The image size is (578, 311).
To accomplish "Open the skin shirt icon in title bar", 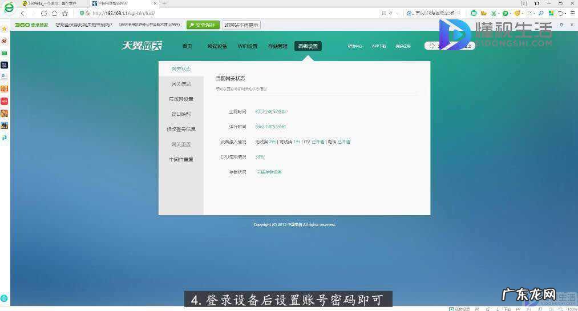I will pyautogui.click(x=537, y=3).
